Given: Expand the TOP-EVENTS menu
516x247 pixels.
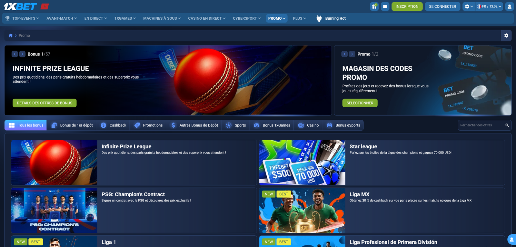Looking at the screenshot, I should coord(22,18).
